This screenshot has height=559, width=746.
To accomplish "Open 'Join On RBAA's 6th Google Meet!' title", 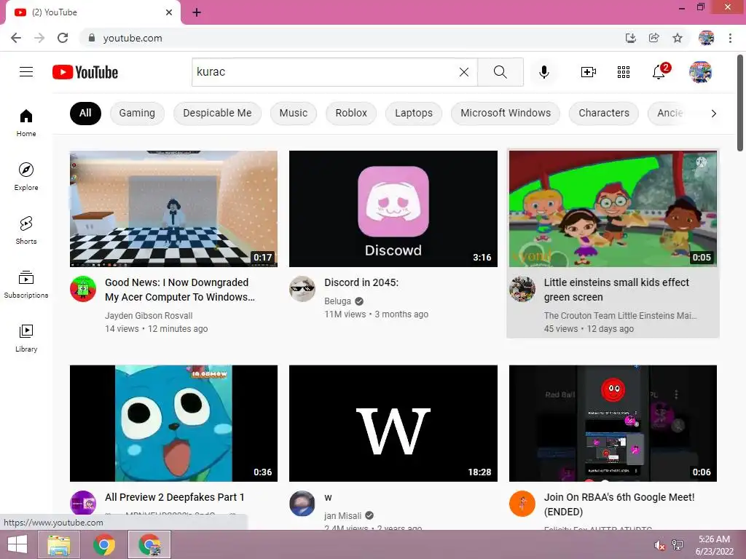I will (619, 504).
